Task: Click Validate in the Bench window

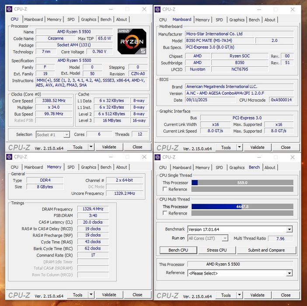Action: click(257, 295)
